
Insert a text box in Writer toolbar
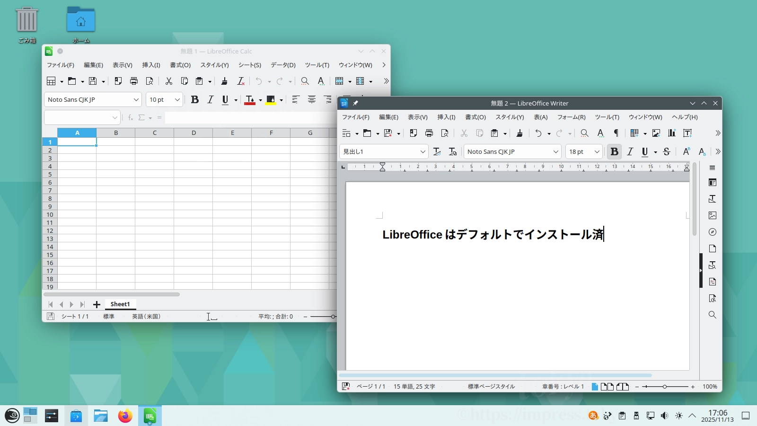point(687,133)
